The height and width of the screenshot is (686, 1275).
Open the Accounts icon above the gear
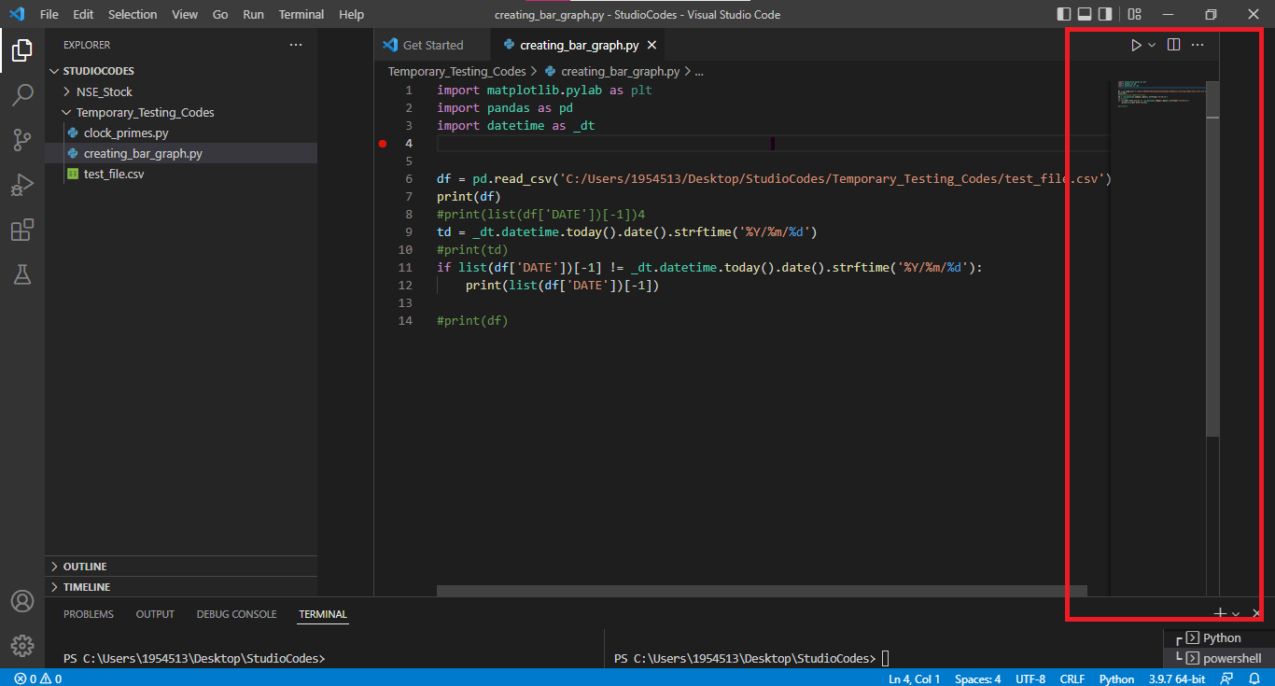tap(22, 601)
